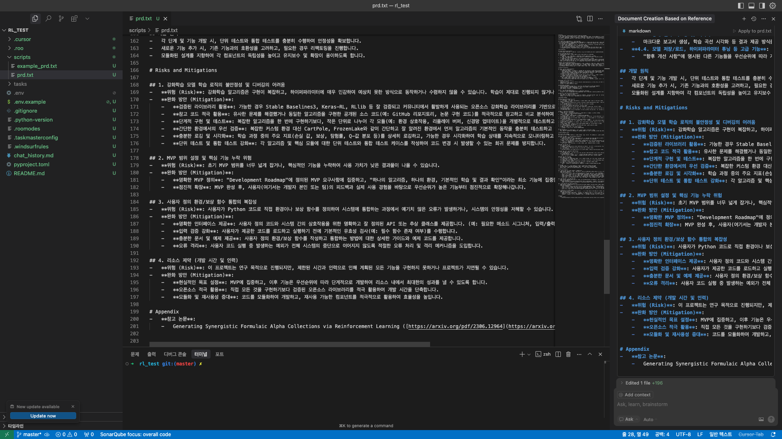782x439 pixels.
Task: Click the Add context button
Action: 635,395
